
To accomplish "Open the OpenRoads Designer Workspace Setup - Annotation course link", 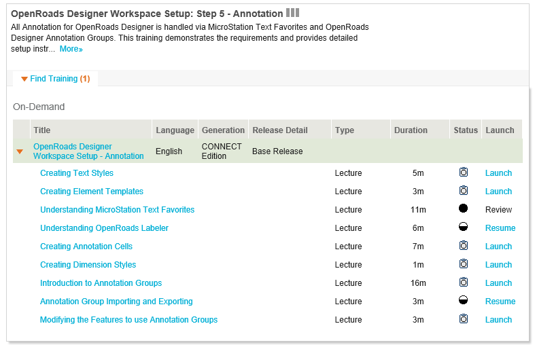I will [x=88, y=151].
